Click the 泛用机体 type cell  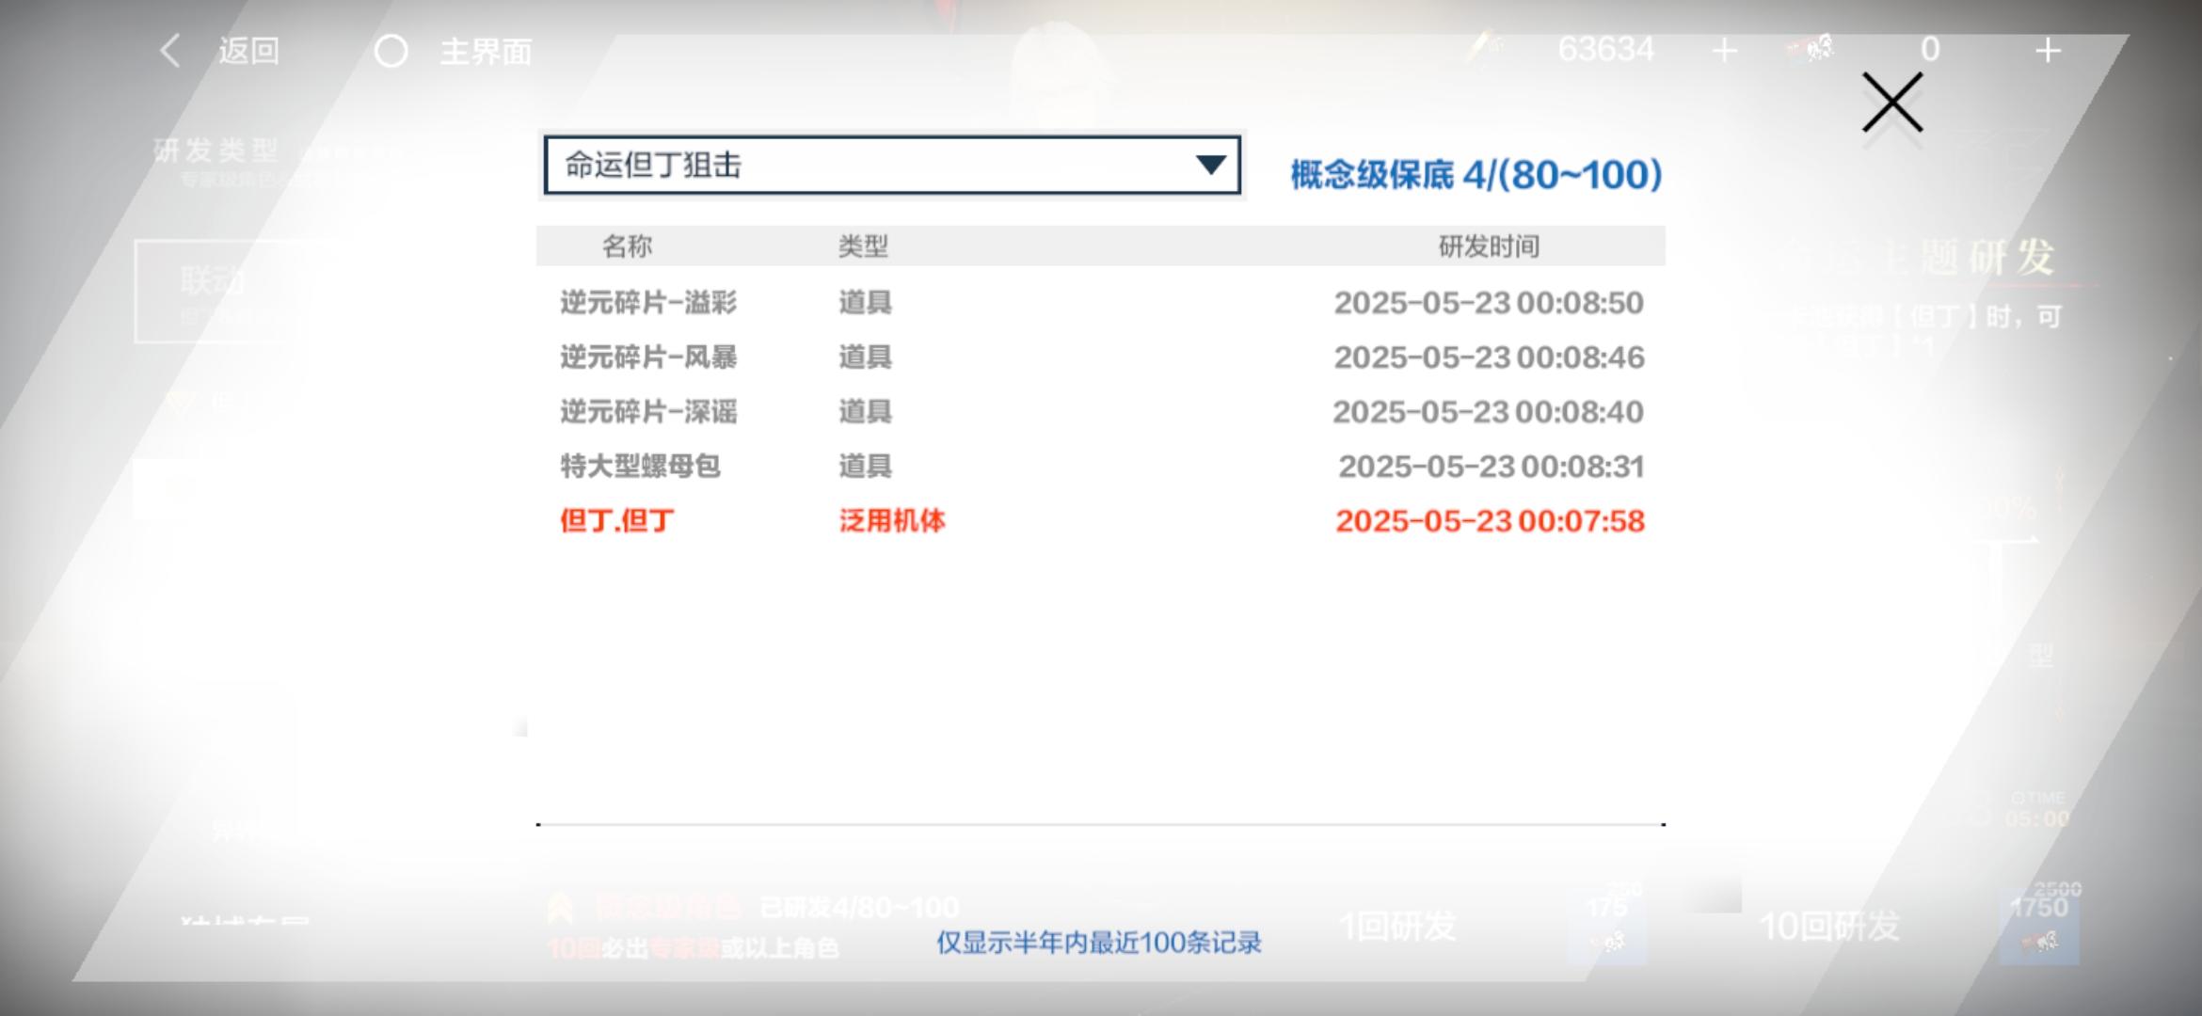pyautogui.click(x=892, y=521)
